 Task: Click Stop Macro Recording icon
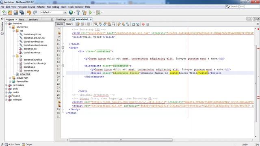[x=147, y=24]
